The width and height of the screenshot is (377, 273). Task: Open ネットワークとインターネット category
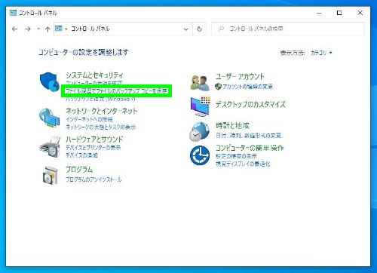coord(102,111)
